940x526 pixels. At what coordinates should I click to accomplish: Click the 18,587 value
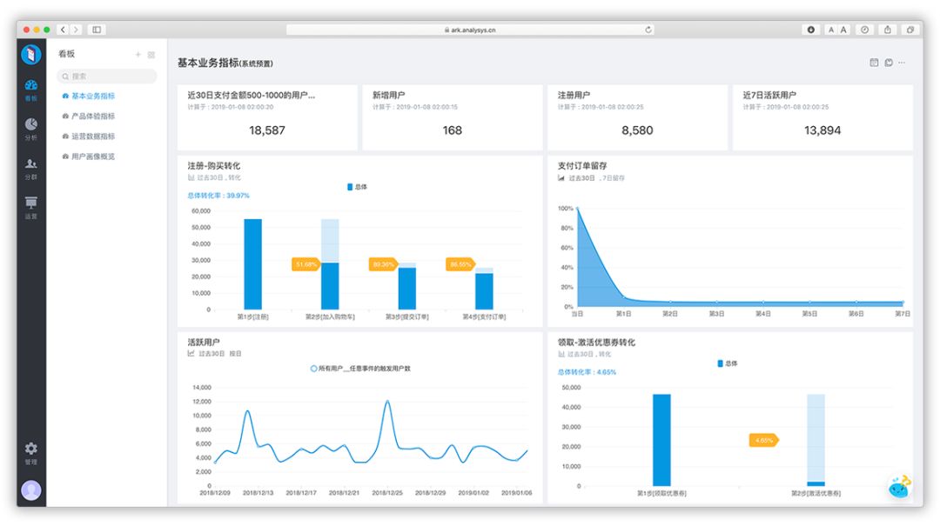pos(267,130)
